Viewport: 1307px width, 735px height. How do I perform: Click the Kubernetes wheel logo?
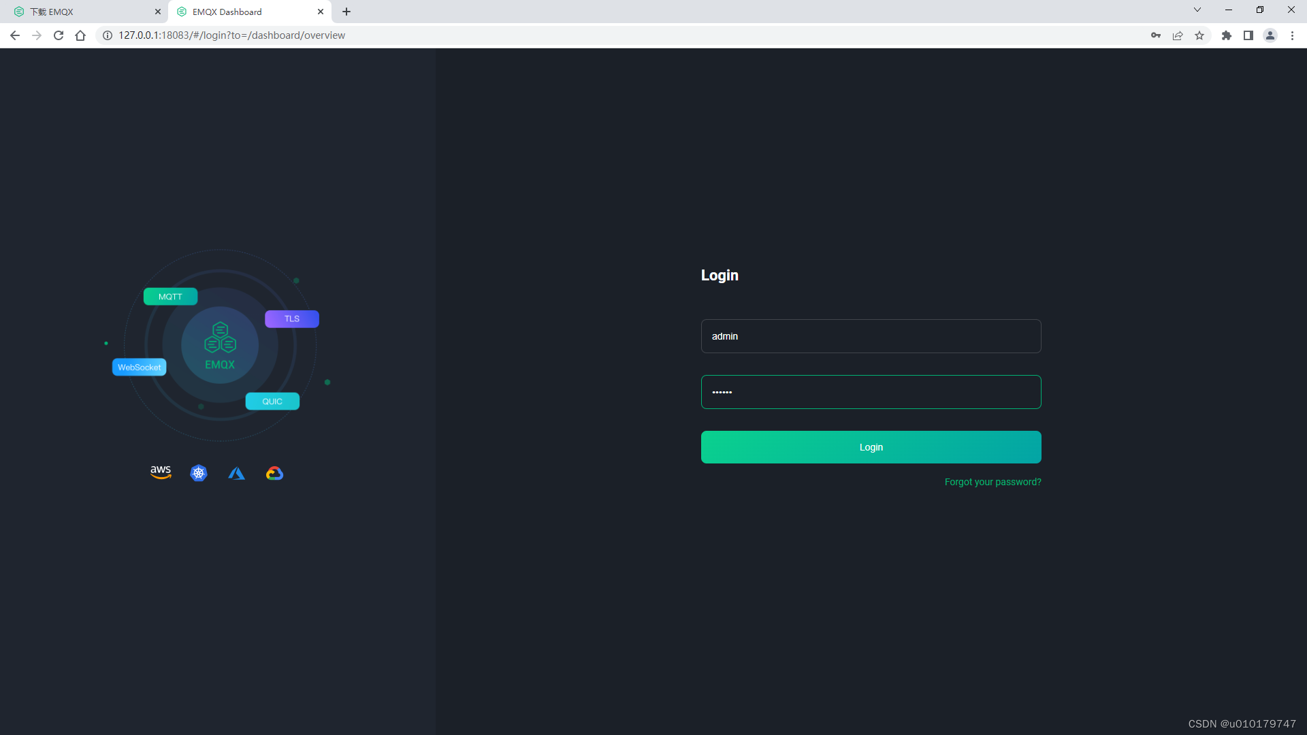199,473
